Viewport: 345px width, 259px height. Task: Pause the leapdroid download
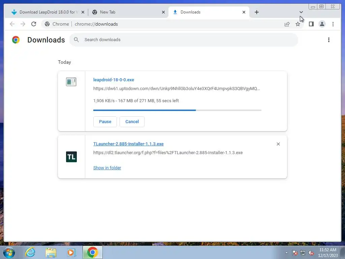(105, 121)
